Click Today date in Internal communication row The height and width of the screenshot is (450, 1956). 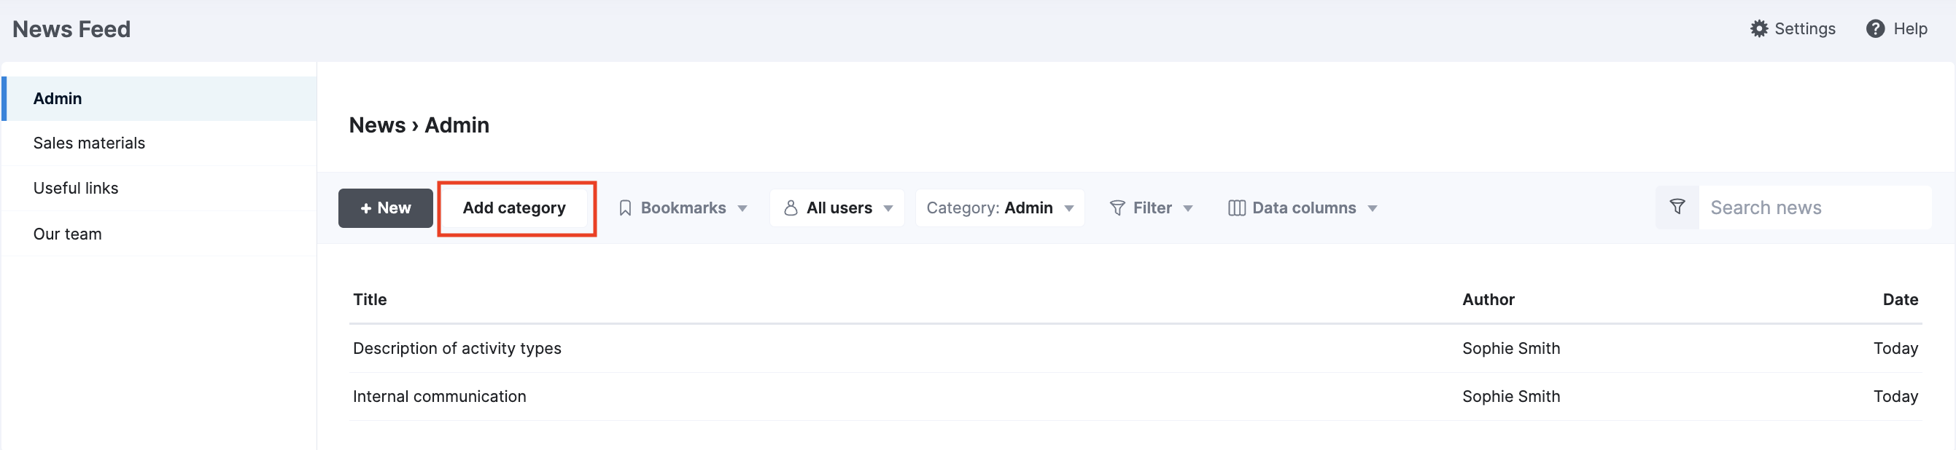pos(1895,397)
